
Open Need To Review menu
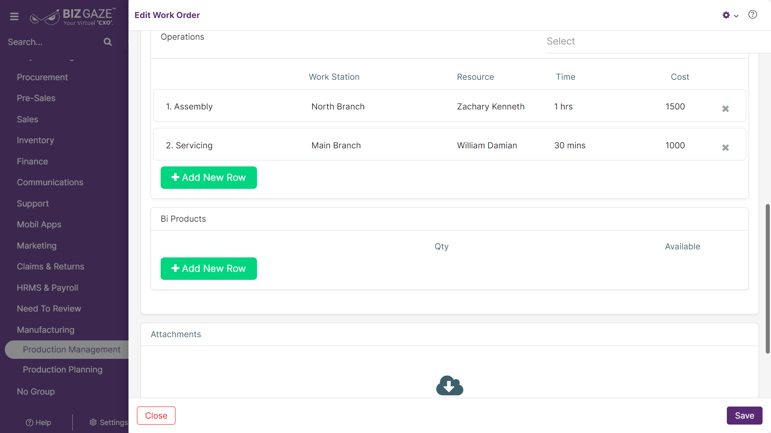coord(49,309)
